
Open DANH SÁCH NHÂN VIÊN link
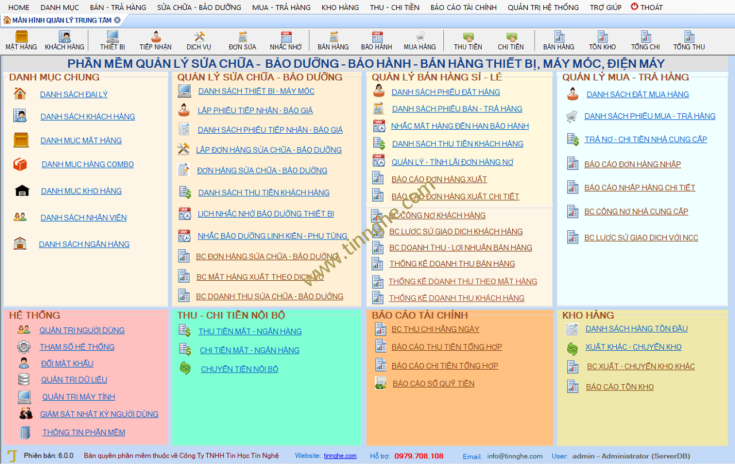84,218
